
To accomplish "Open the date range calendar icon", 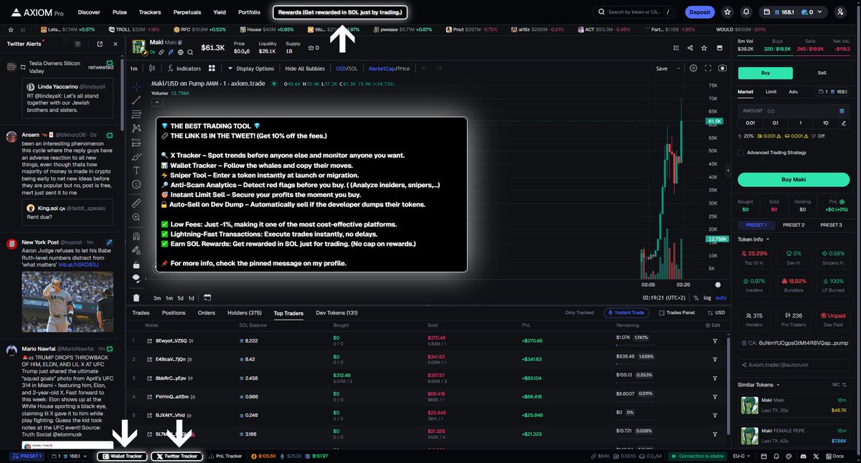I will pos(207,297).
